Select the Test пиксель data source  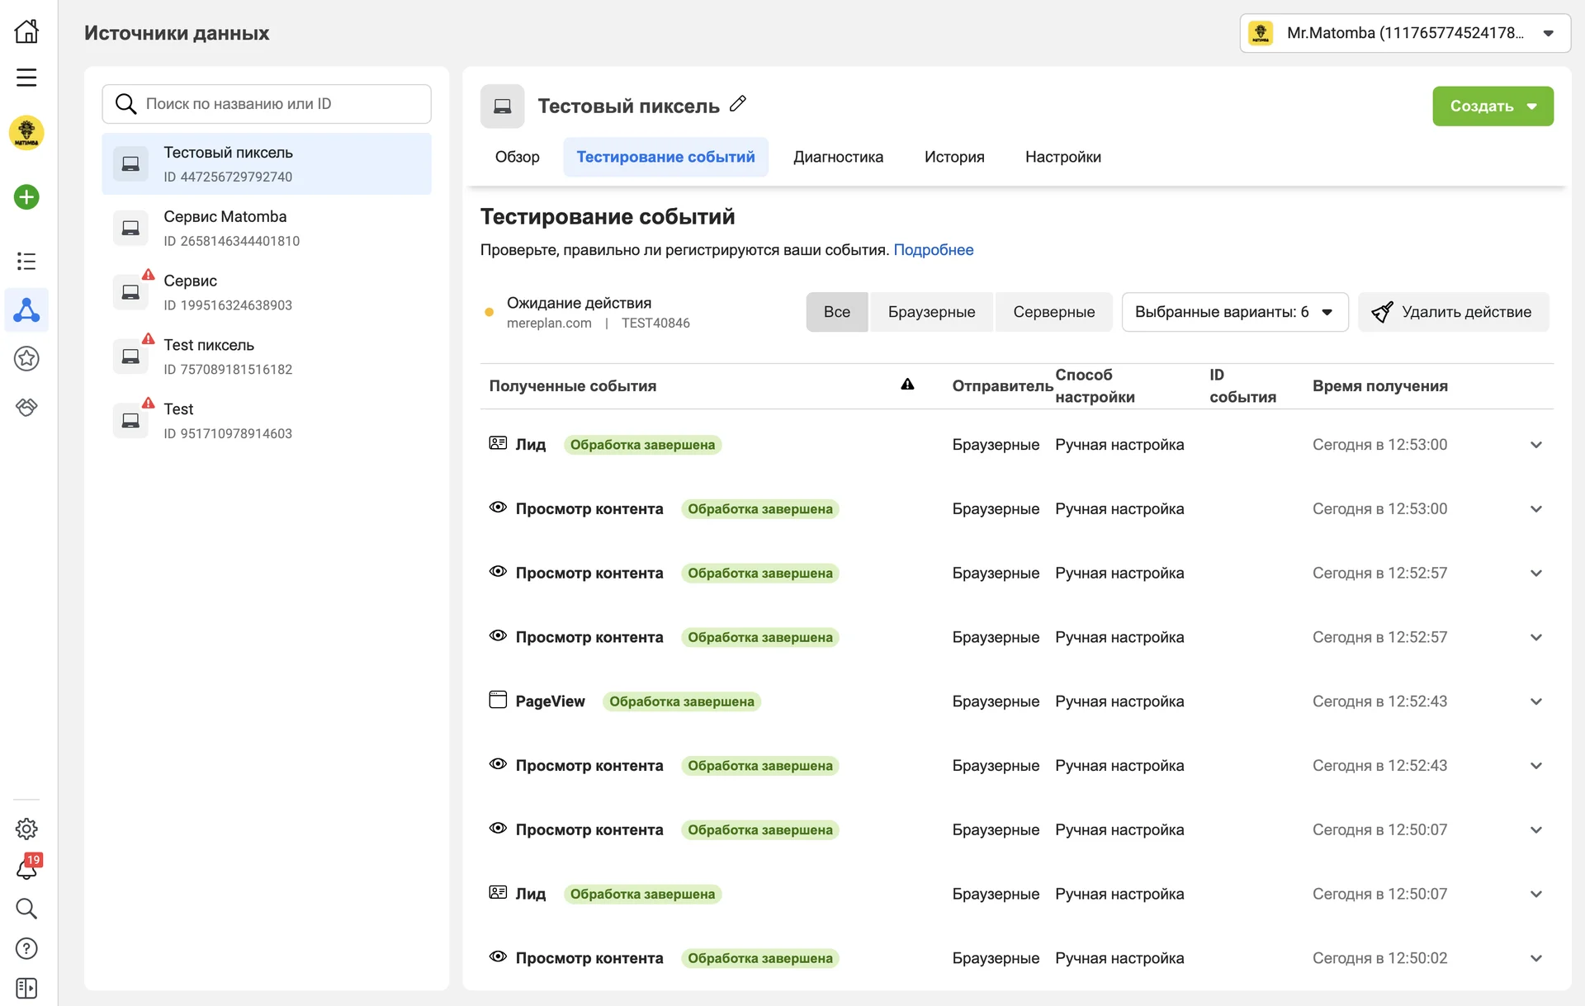pos(267,357)
